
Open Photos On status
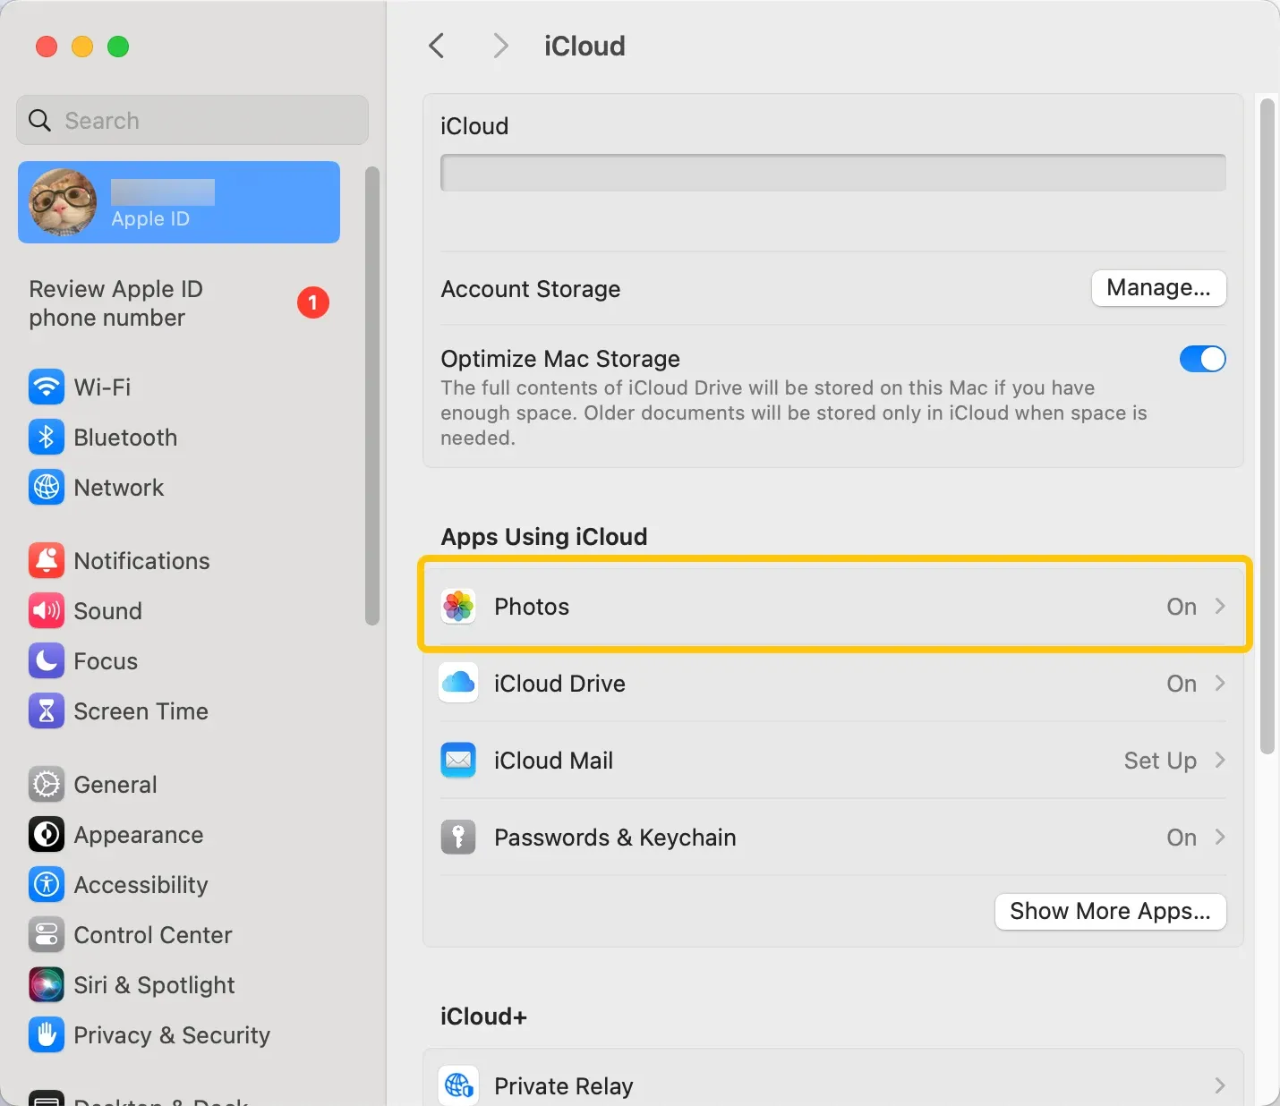pyautogui.click(x=1182, y=607)
